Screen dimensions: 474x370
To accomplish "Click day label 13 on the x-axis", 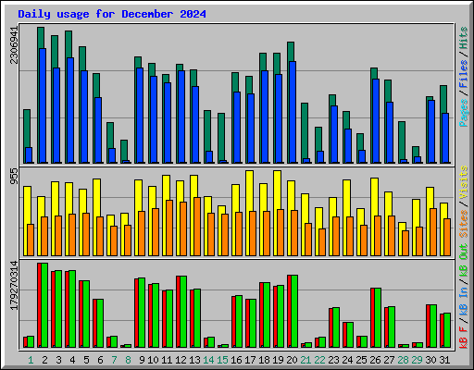I will click(x=194, y=360).
